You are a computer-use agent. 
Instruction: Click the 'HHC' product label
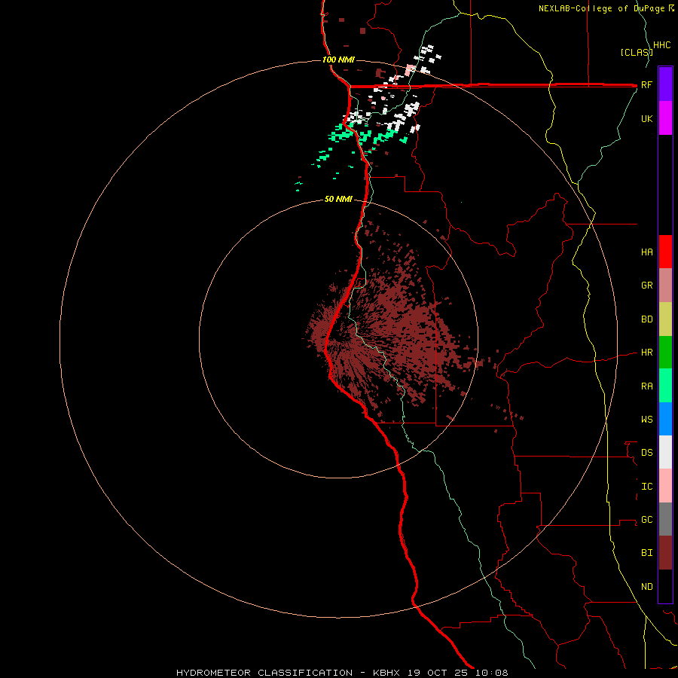(662, 45)
